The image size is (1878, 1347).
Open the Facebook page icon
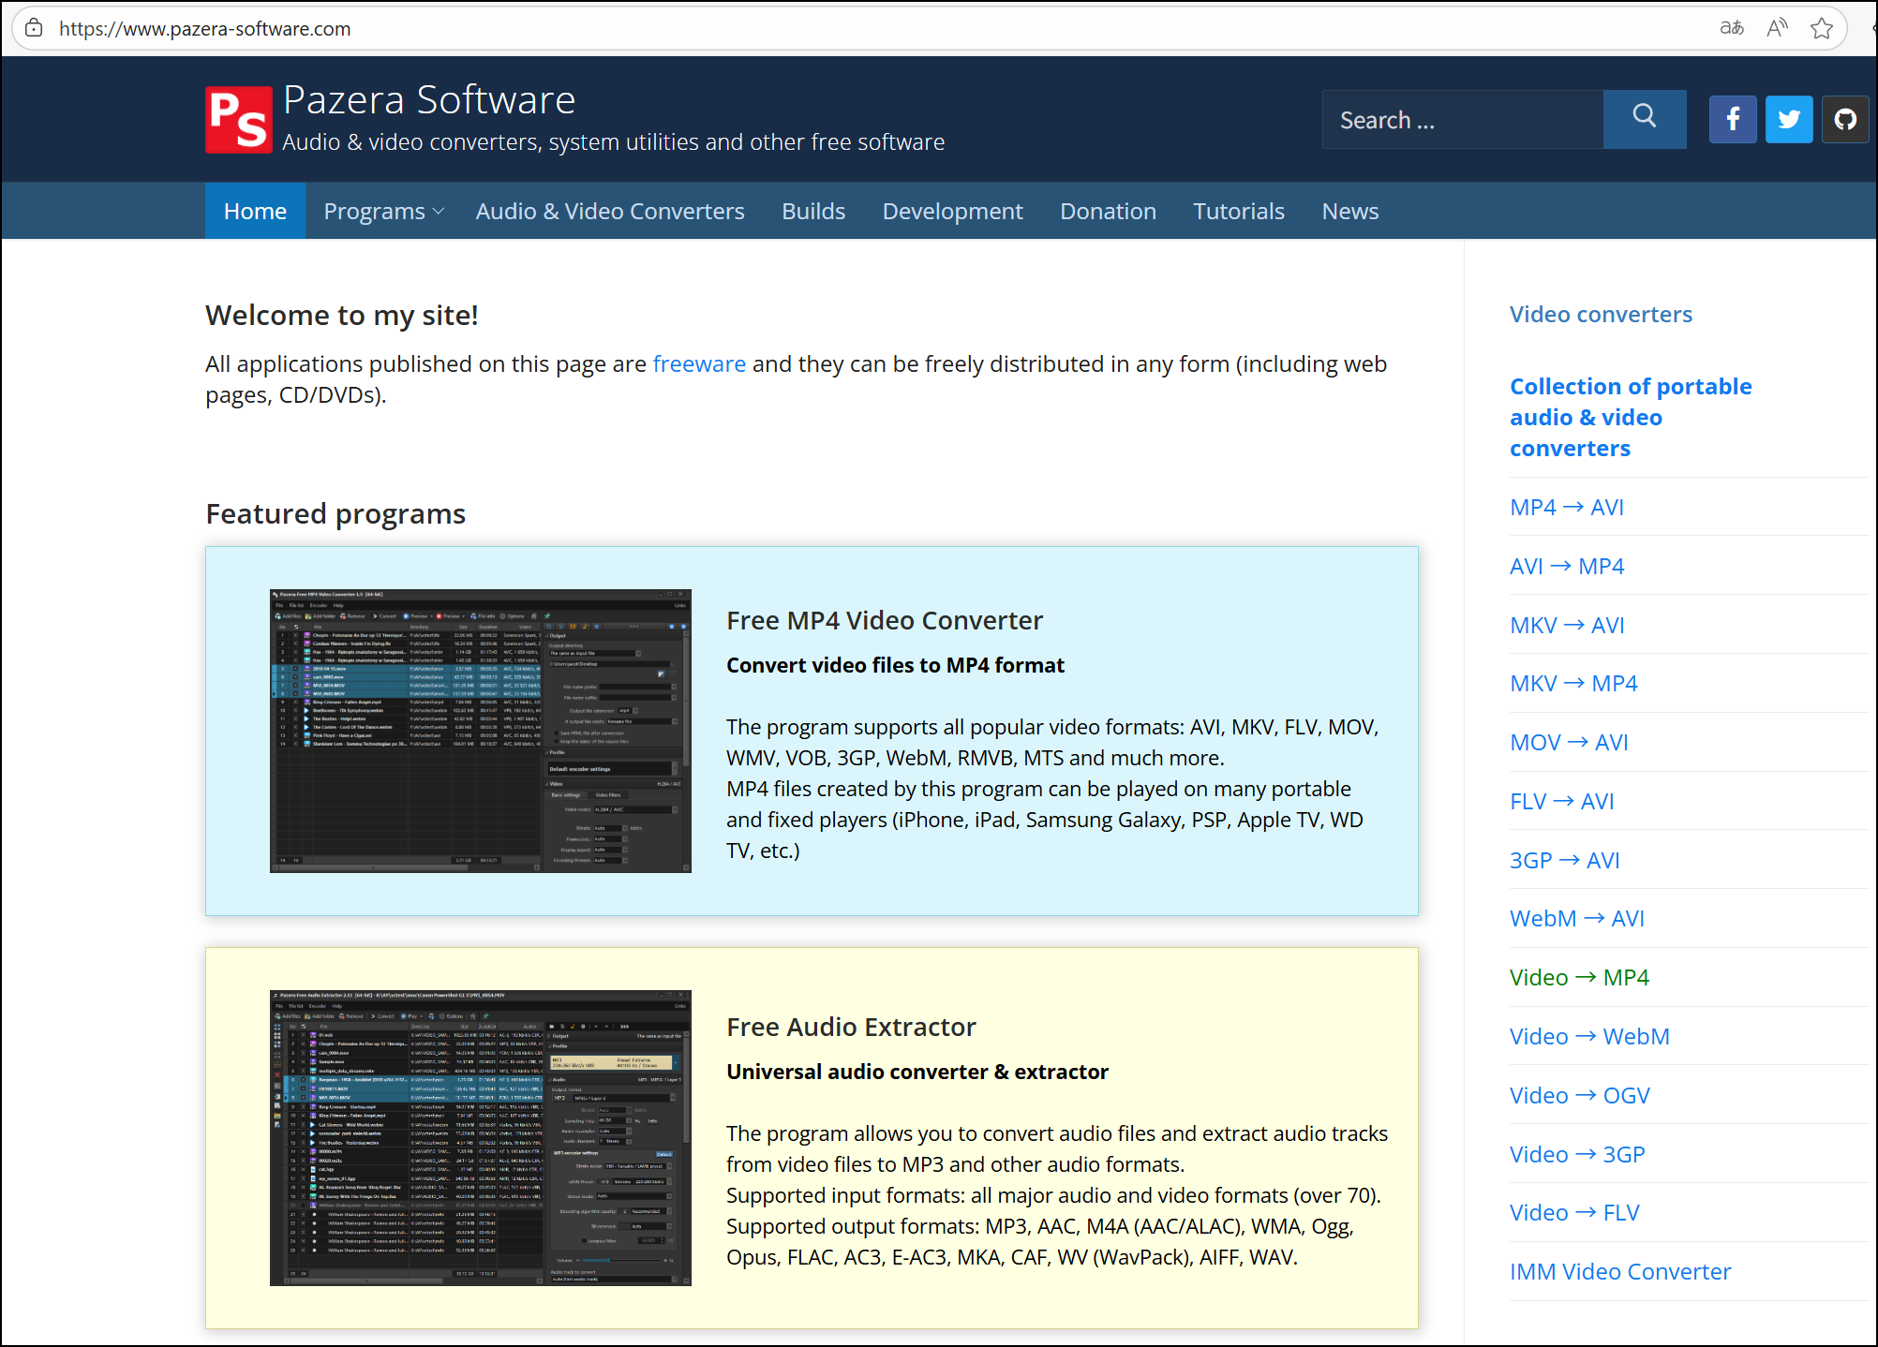pos(1732,120)
